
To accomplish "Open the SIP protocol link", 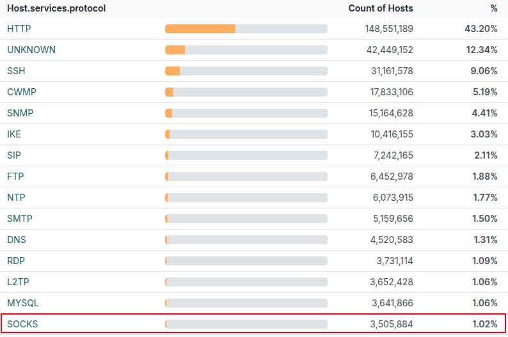I will [14, 155].
